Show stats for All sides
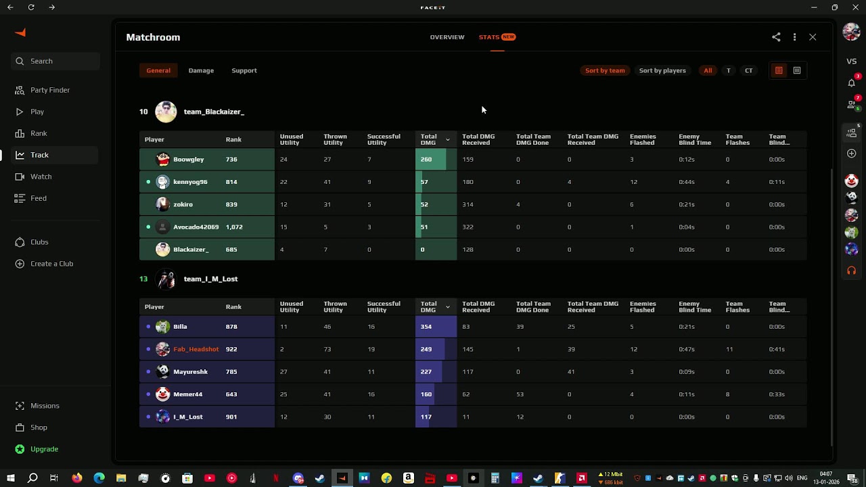The width and height of the screenshot is (866, 487). tap(708, 70)
